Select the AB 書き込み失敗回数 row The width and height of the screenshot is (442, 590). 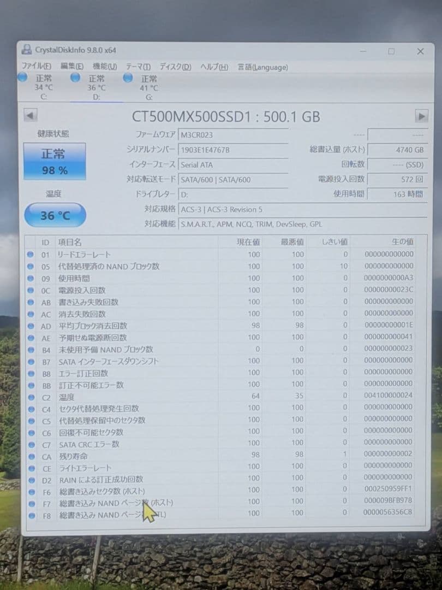pyautogui.click(x=221, y=302)
